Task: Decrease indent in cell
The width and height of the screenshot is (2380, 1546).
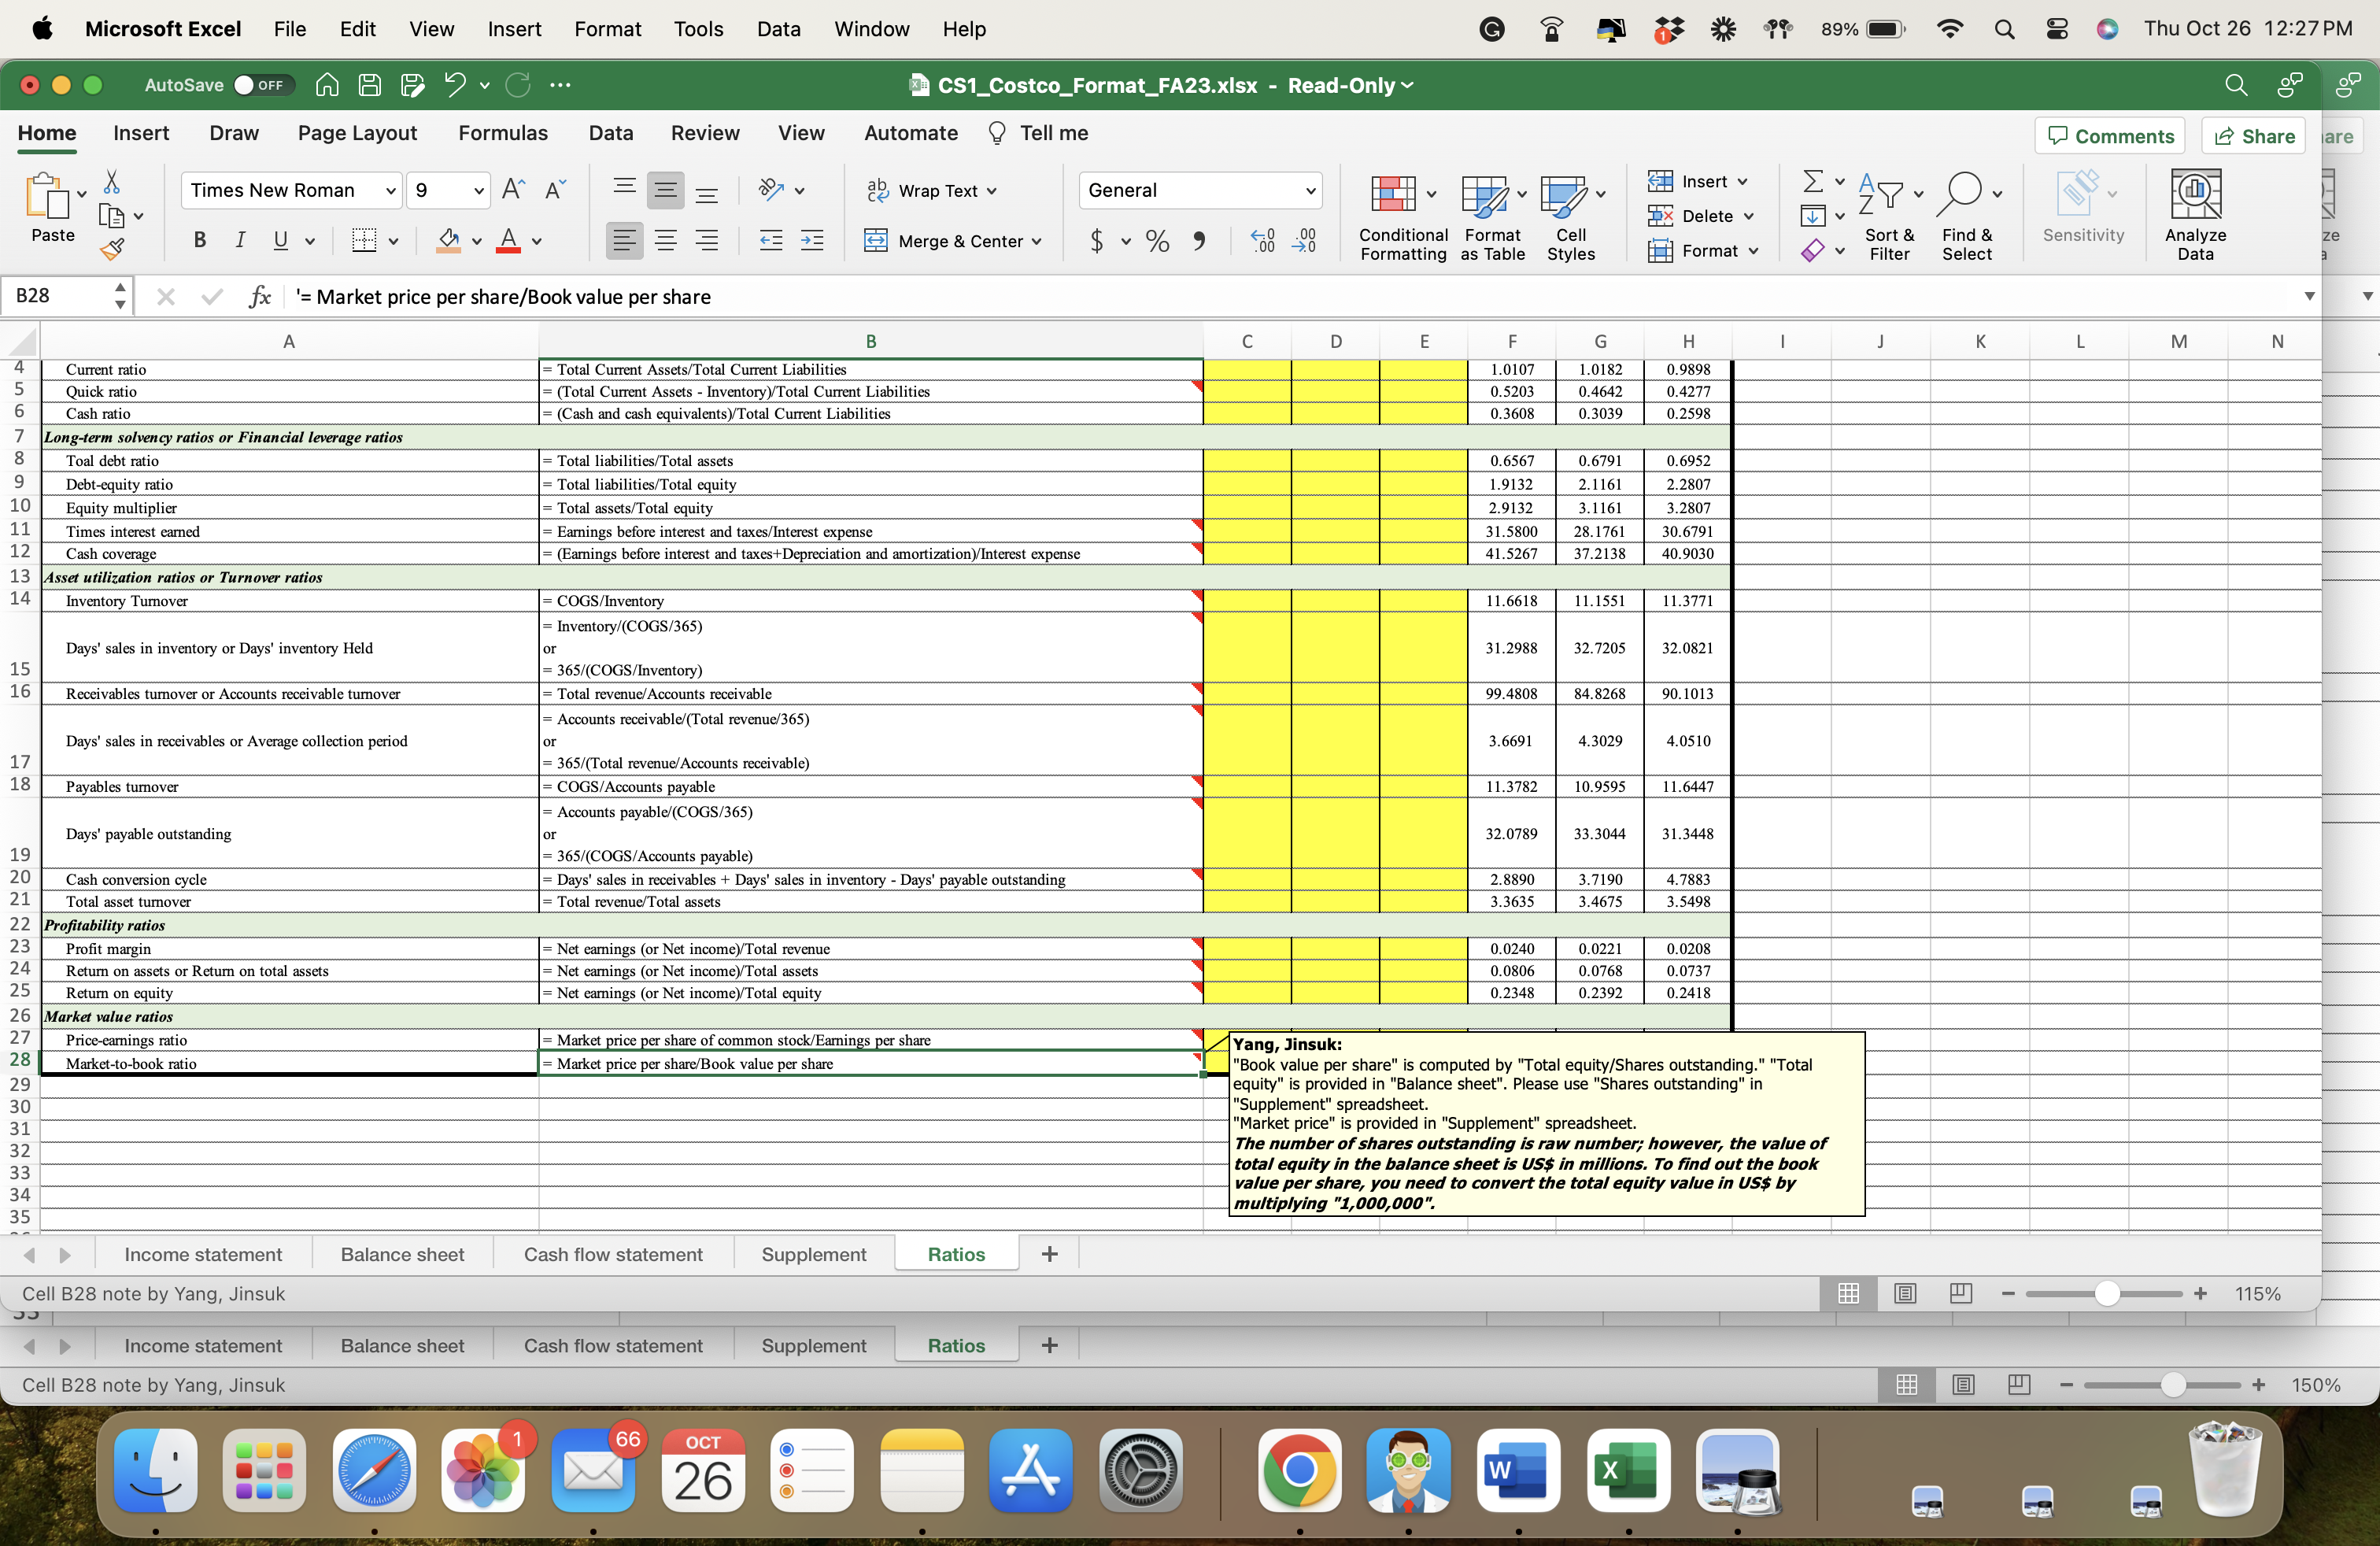Action: click(771, 240)
